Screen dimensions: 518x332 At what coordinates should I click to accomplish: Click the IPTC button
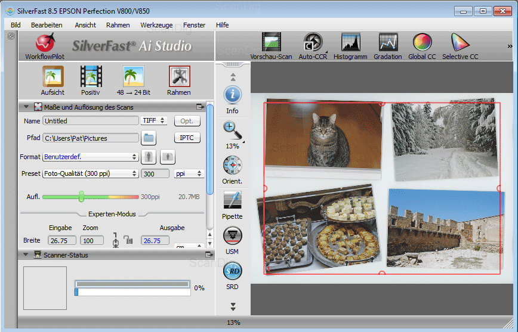(187, 138)
